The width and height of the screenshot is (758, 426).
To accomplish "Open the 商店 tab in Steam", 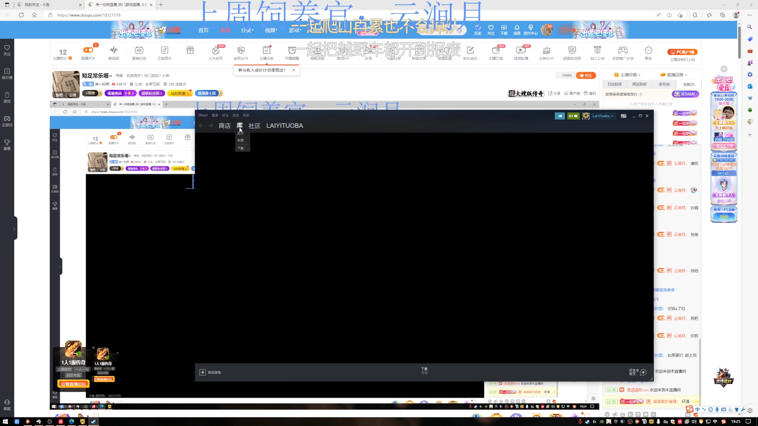I will (x=225, y=126).
